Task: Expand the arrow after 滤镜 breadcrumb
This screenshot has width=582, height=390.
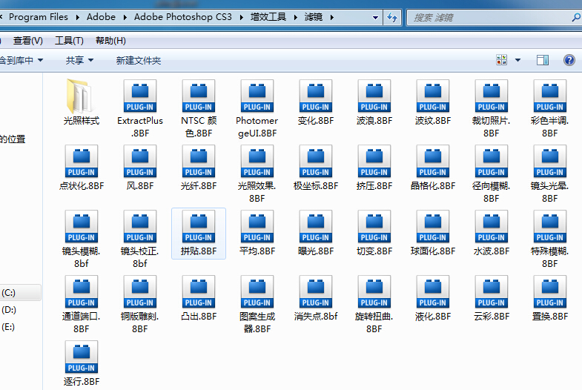Action: [332, 17]
